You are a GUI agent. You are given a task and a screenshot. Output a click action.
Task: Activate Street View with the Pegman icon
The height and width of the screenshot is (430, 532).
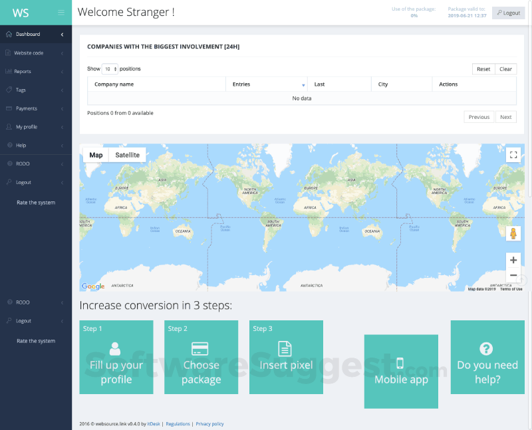(x=513, y=233)
